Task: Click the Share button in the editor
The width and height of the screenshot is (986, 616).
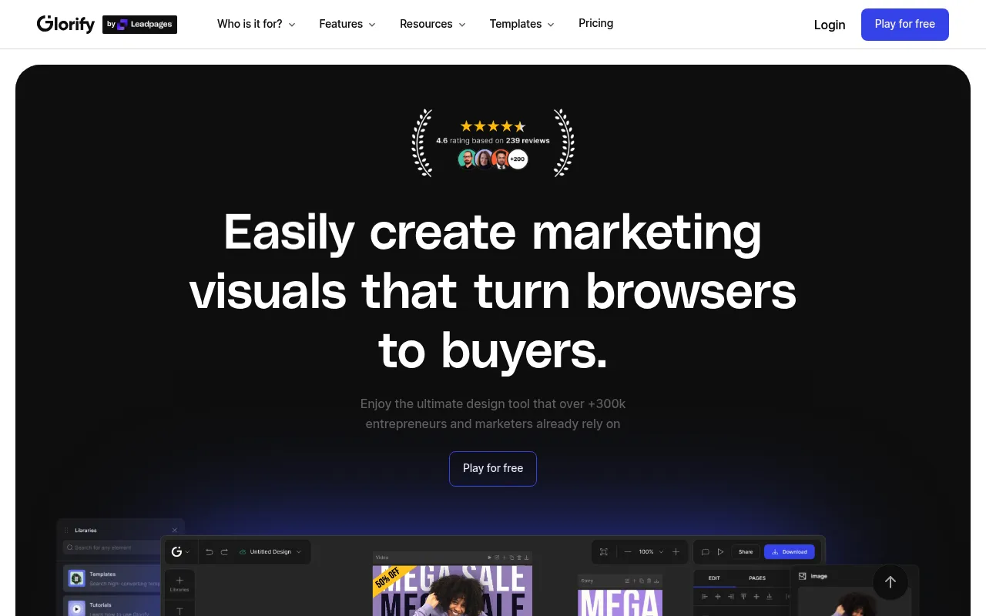Action: 746,552
